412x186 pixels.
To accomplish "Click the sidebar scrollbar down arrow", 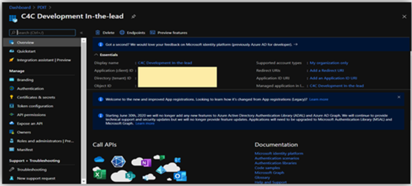I will tap(84, 181).
